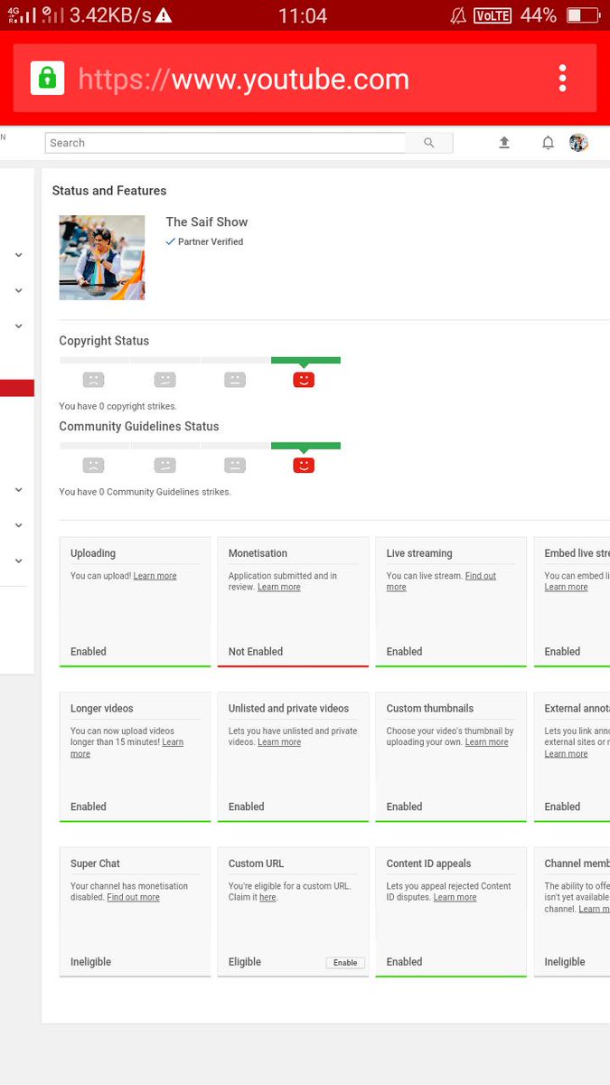Open Learn more under External annotations card
The width and height of the screenshot is (610, 1085).
pos(566,753)
